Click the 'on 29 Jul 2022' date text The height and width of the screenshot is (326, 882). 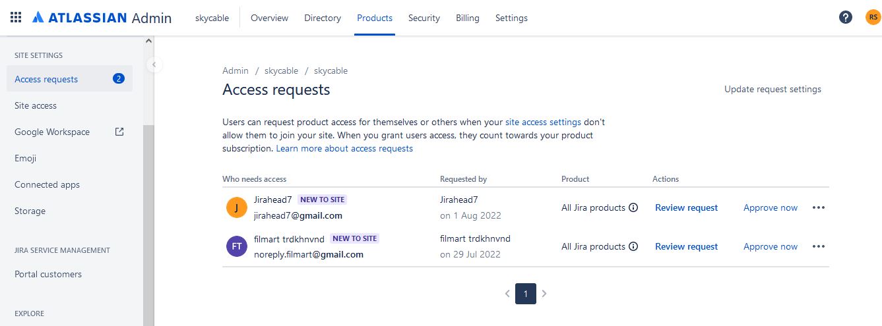click(470, 254)
